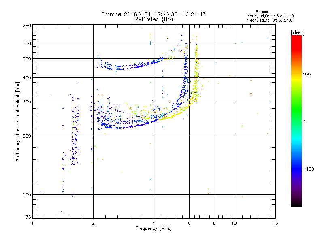Click the x-axis tick label '16'
Screen dimensions: 324x243
275,223
